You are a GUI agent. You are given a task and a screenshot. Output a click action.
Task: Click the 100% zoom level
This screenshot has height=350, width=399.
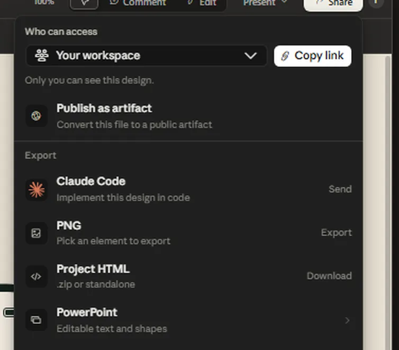(x=44, y=3)
